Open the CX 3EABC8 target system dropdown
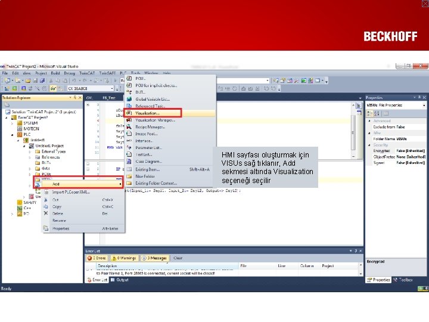The width and height of the screenshot is (429, 322). click(112, 88)
